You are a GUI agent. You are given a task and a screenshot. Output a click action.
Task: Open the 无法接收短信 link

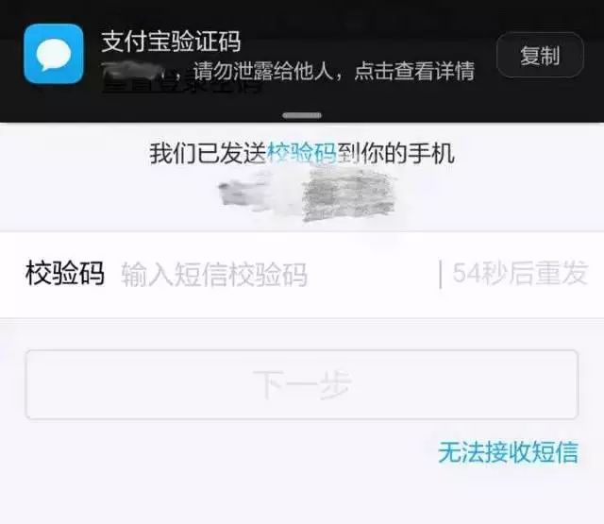coord(508,452)
